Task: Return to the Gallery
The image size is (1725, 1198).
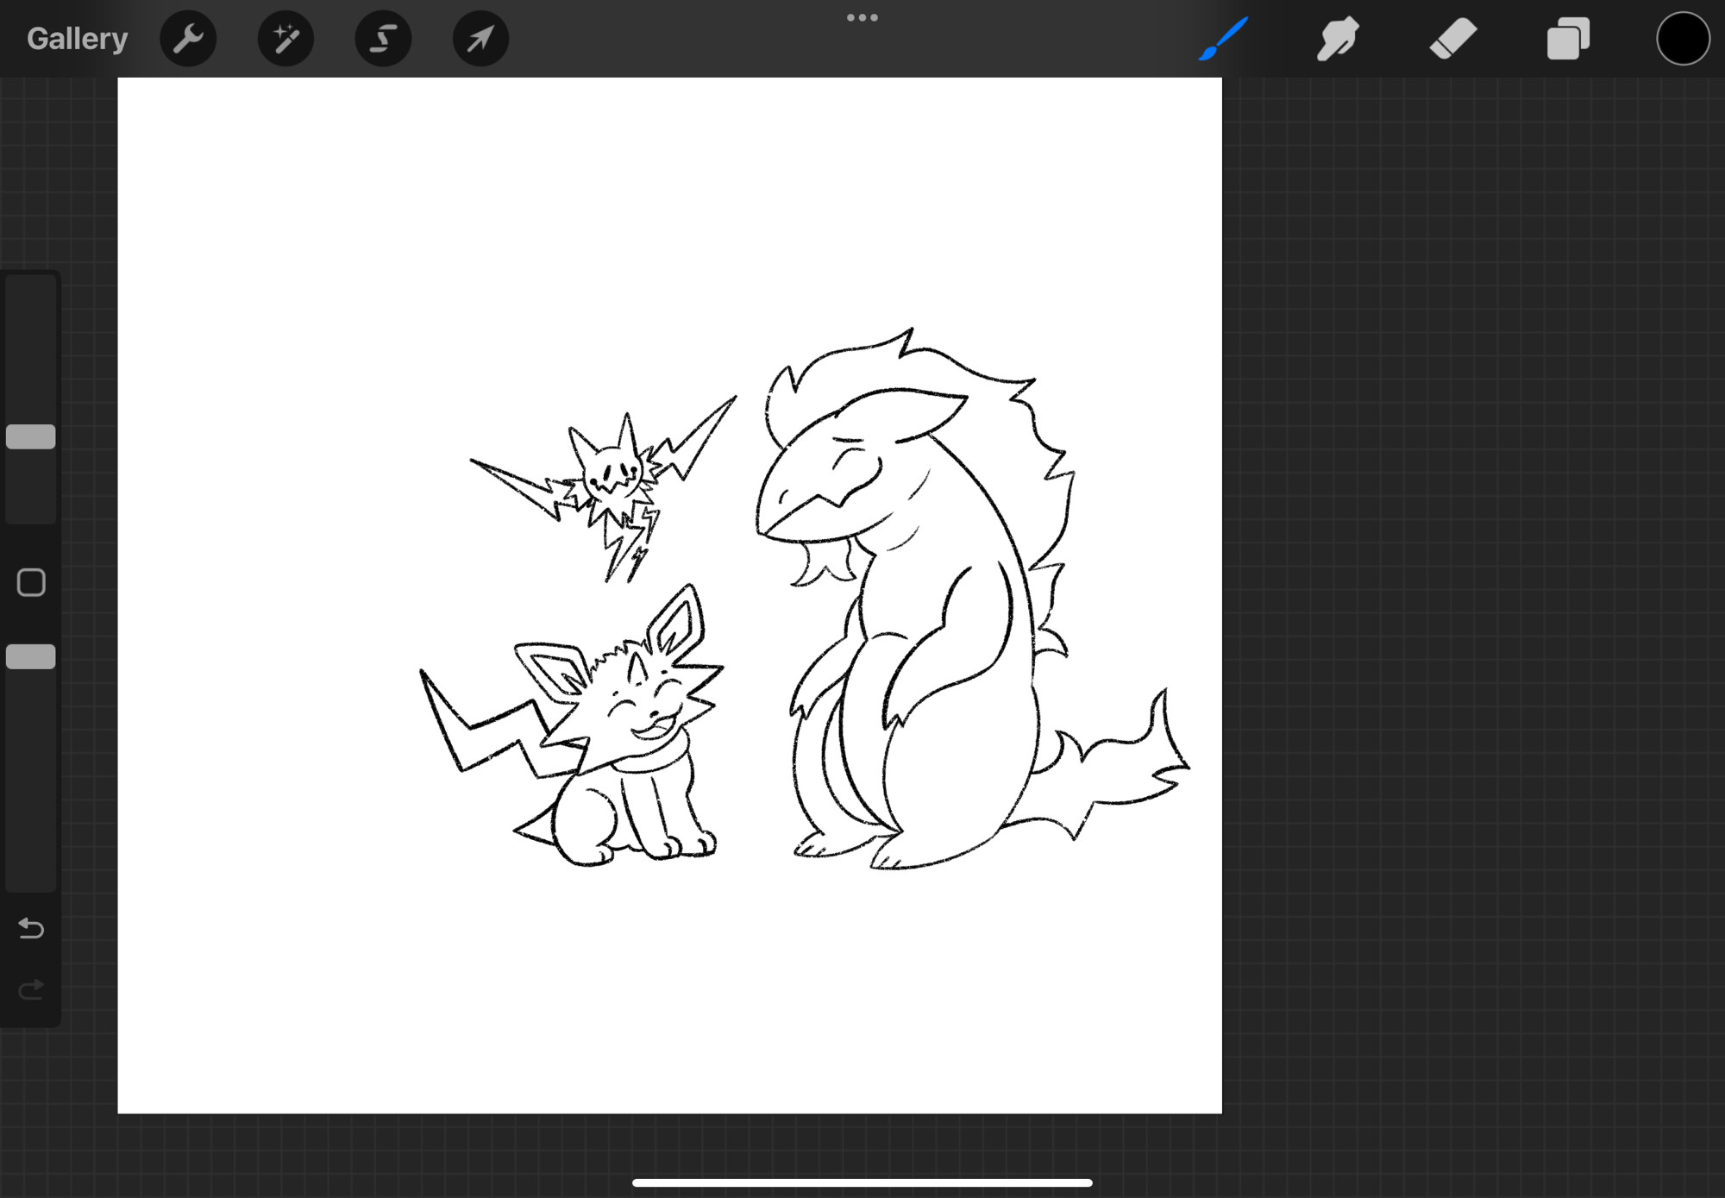Action: coord(77,39)
